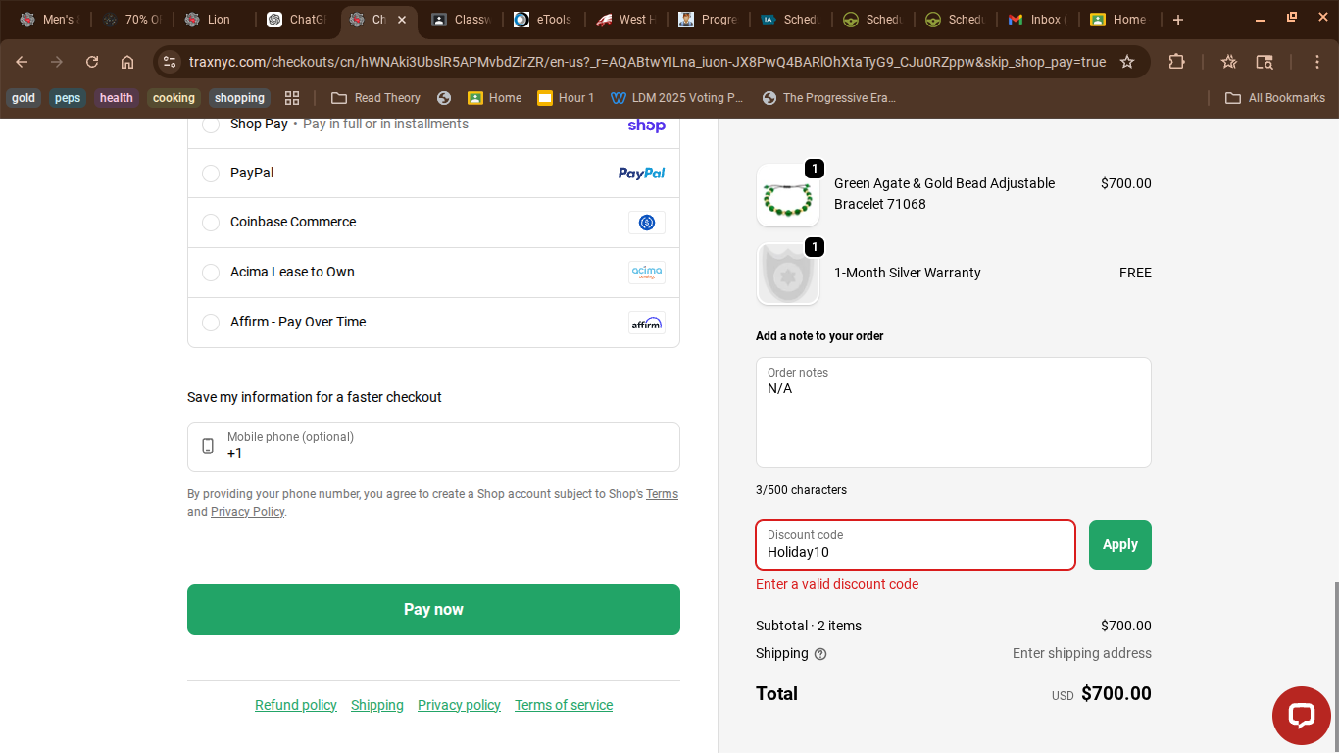1339x753 pixels.
Task: Select Coinbase Commerce payment option
Action: click(x=211, y=223)
